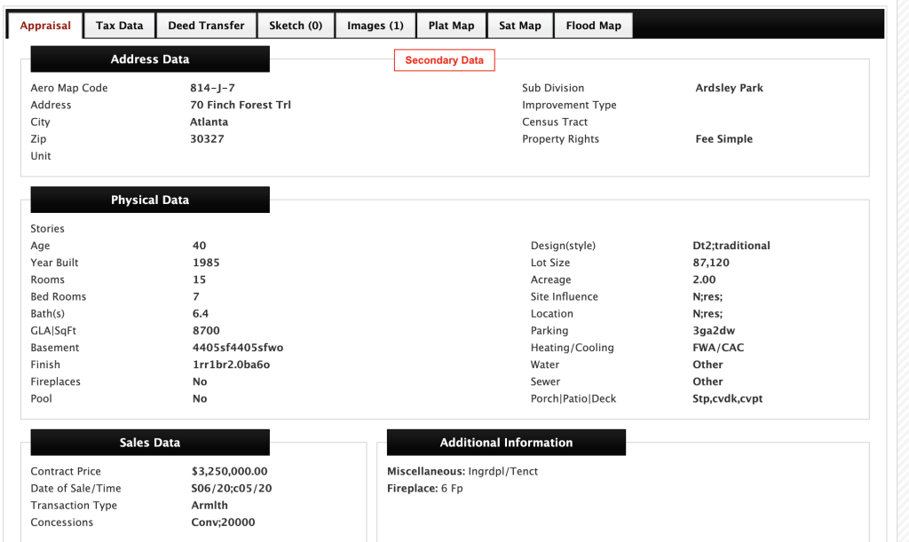909x542 pixels.
Task: Click the address value 70 Finch Forest Trl
Action: click(241, 105)
